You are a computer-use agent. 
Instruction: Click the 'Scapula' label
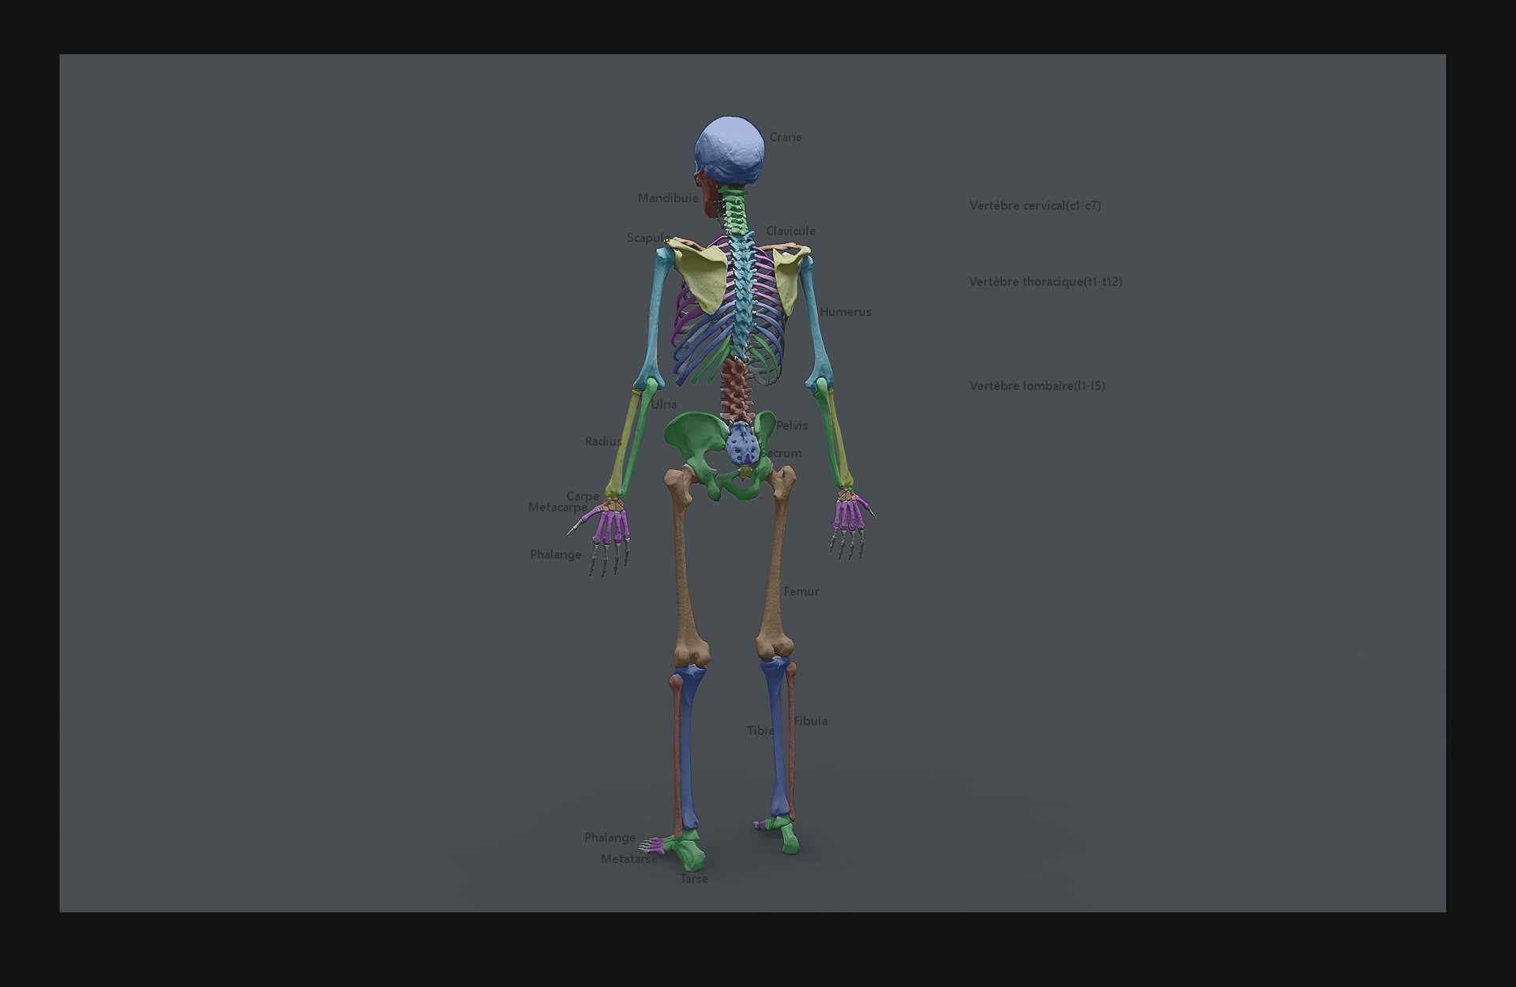(x=648, y=238)
